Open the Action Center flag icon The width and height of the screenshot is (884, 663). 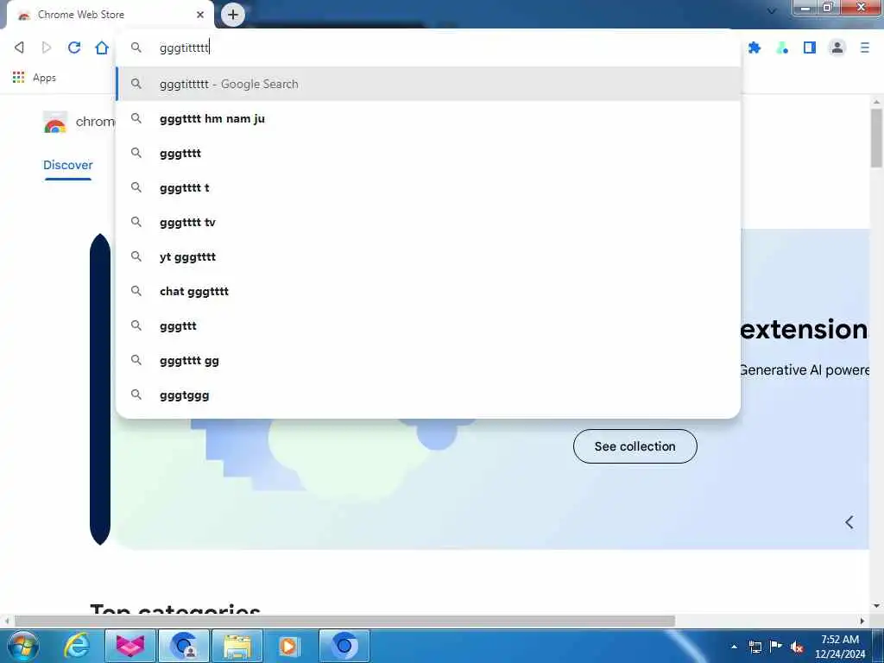coord(776,647)
